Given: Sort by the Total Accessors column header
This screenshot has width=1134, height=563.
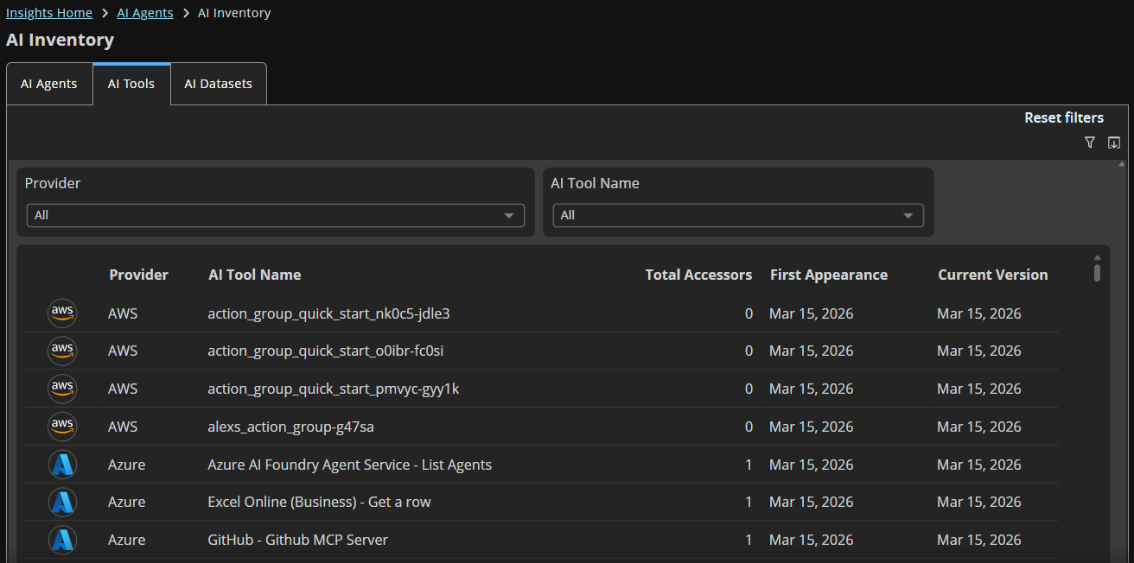Looking at the screenshot, I should coord(698,275).
